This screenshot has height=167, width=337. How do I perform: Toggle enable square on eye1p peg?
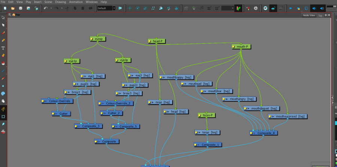[66, 61]
